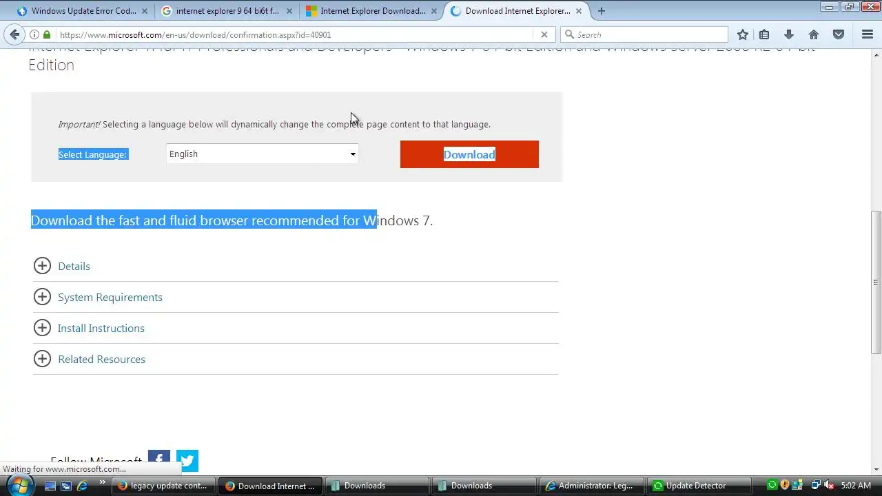The width and height of the screenshot is (882, 496).
Task: Click the red Download button
Action: (x=469, y=154)
